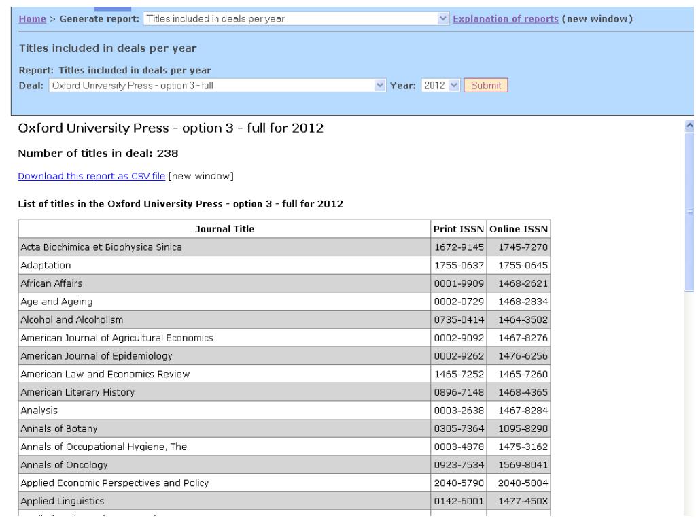696x522 pixels.
Task: Click Print ISSN 0735-0414
Action: (459, 319)
